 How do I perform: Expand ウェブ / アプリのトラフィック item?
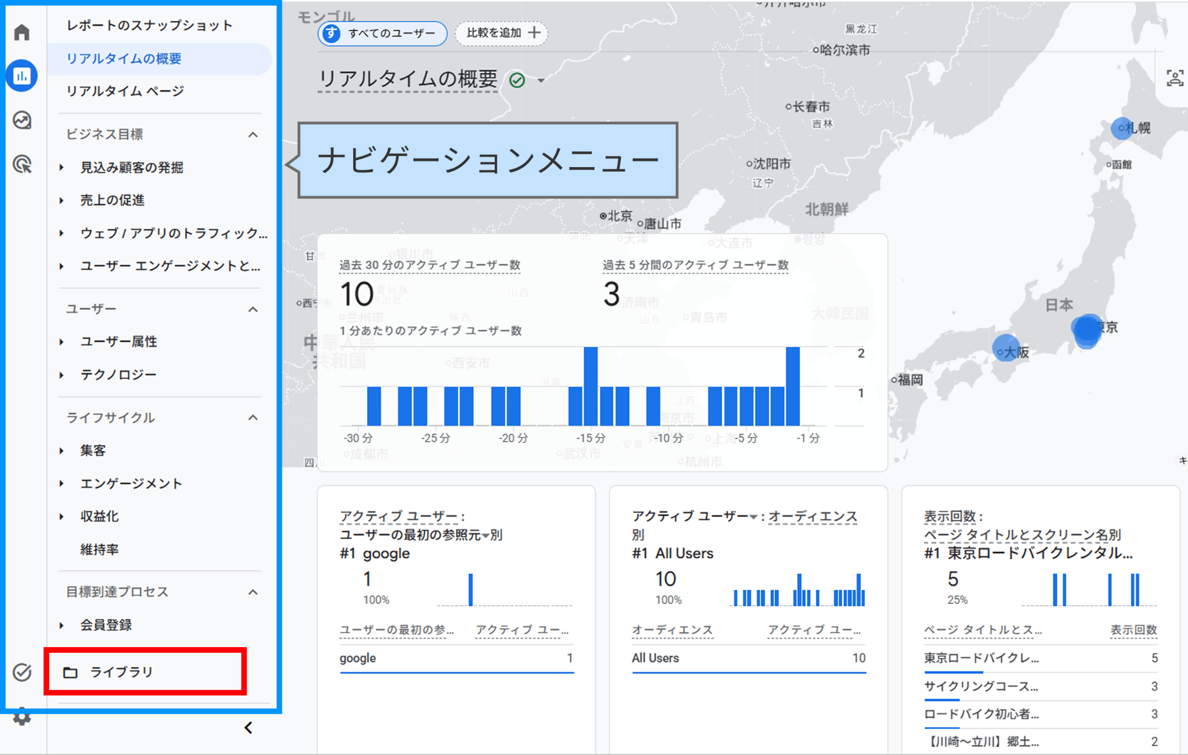[61, 233]
